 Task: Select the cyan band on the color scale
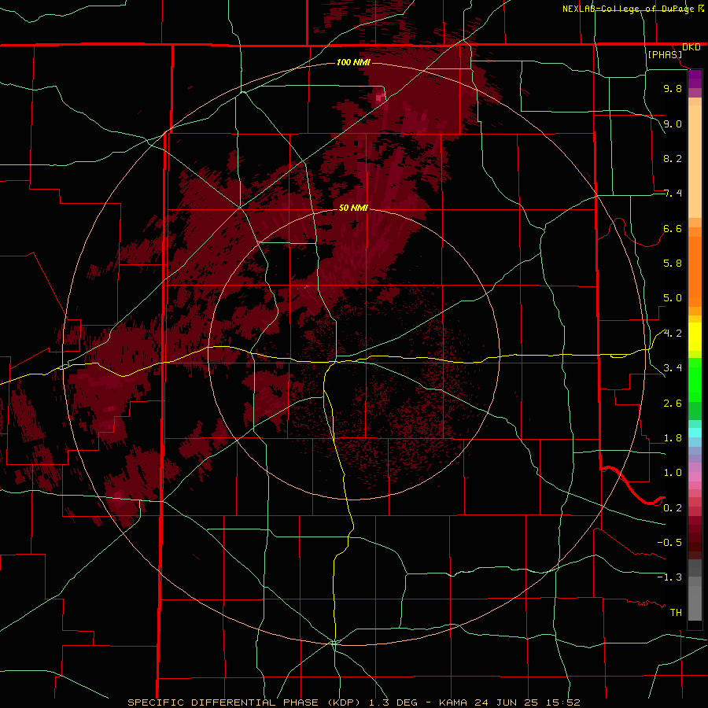pyautogui.click(x=695, y=433)
